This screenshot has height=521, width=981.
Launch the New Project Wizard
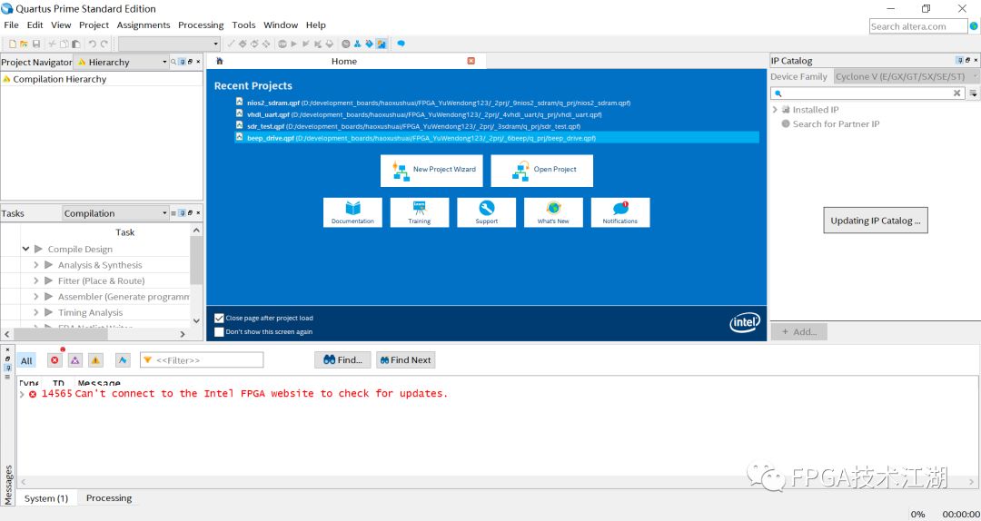(431, 170)
